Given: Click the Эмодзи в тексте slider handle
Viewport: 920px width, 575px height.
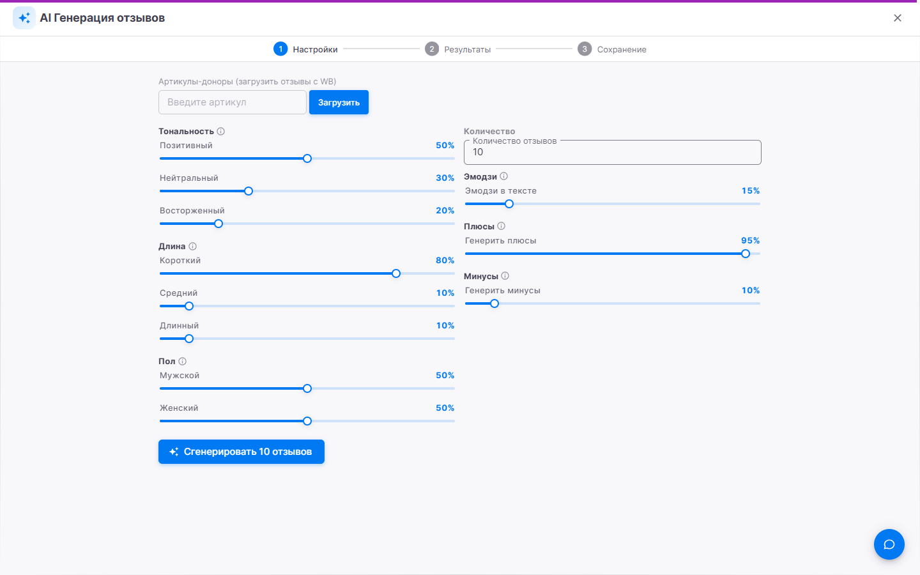Looking at the screenshot, I should click(x=509, y=204).
